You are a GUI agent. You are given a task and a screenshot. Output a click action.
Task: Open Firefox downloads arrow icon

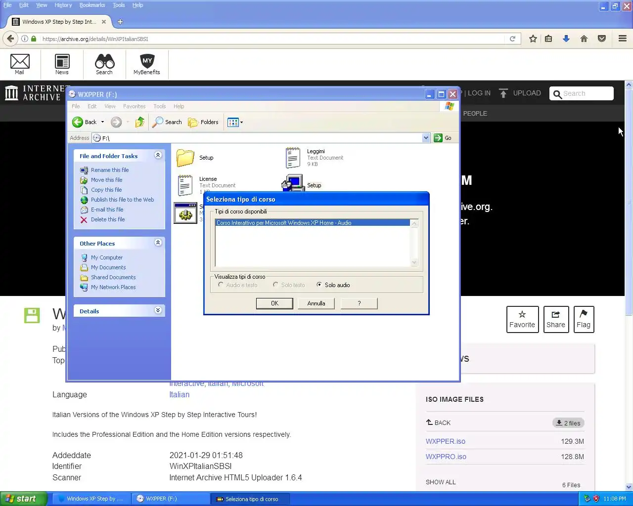566,39
